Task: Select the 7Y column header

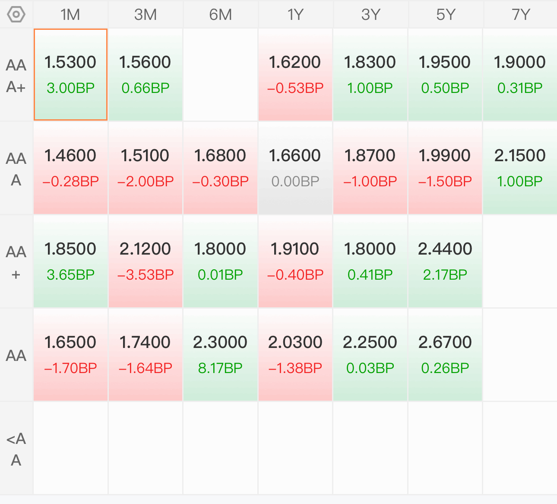Action: click(x=520, y=15)
